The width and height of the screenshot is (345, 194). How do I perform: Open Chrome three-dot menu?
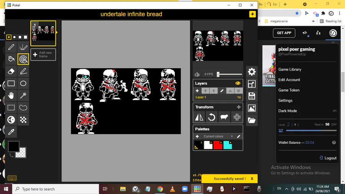point(340,13)
